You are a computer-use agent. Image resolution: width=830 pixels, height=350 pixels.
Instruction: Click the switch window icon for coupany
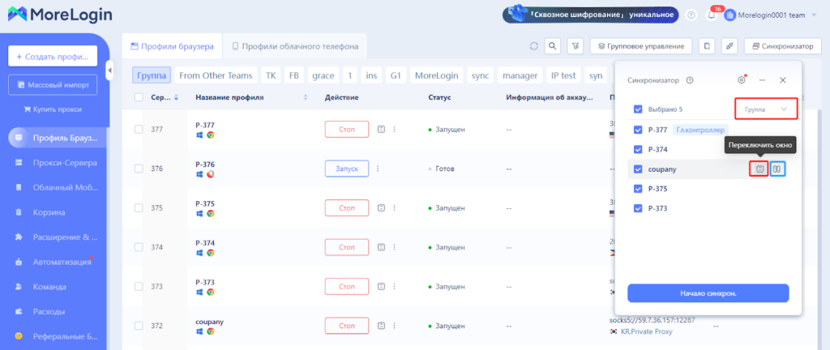759,169
